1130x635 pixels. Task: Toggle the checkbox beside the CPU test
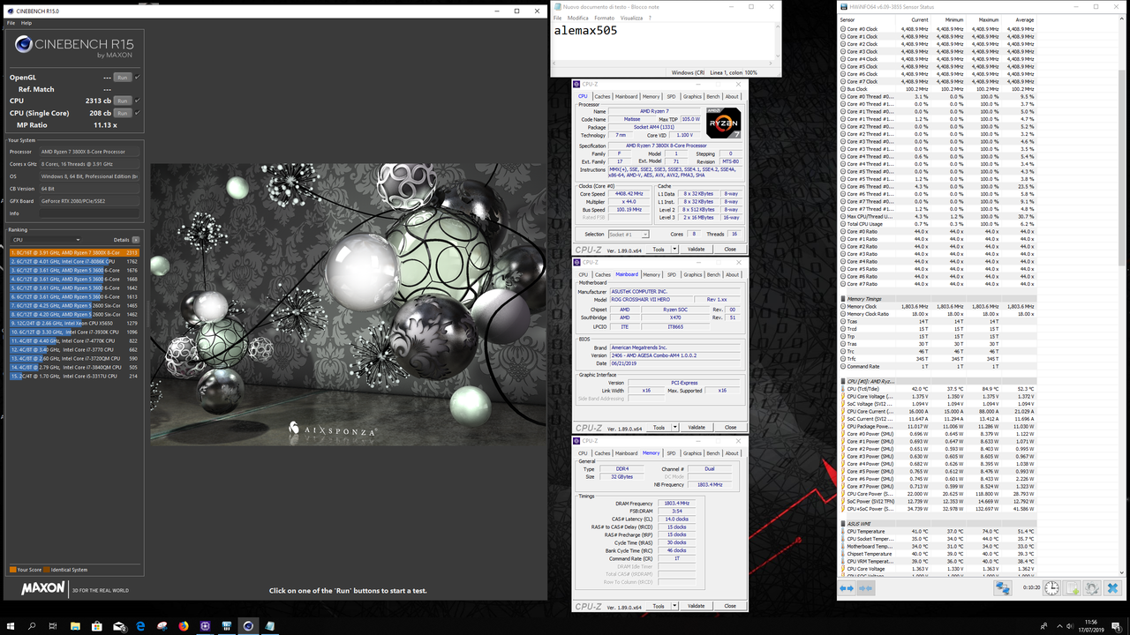click(137, 101)
